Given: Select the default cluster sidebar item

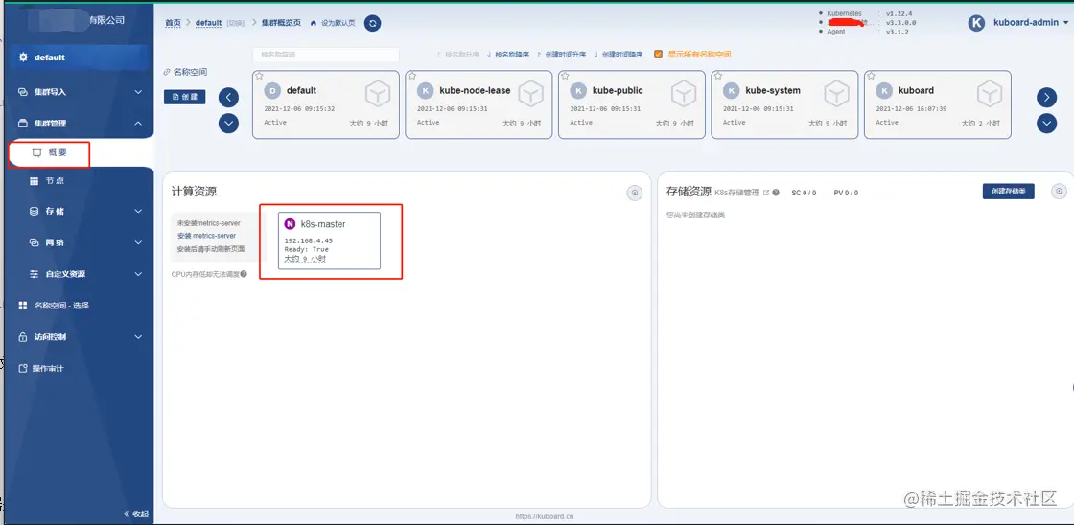Looking at the screenshot, I should pyautogui.click(x=77, y=57).
